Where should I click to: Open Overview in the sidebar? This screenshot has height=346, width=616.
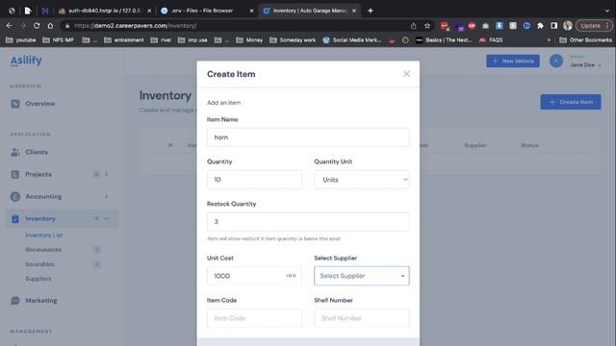(x=40, y=104)
